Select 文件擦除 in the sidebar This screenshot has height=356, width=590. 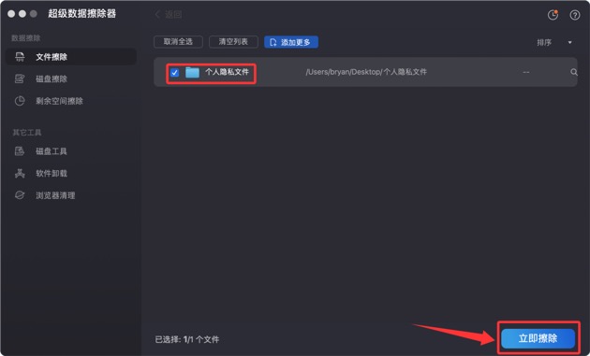(x=71, y=57)
